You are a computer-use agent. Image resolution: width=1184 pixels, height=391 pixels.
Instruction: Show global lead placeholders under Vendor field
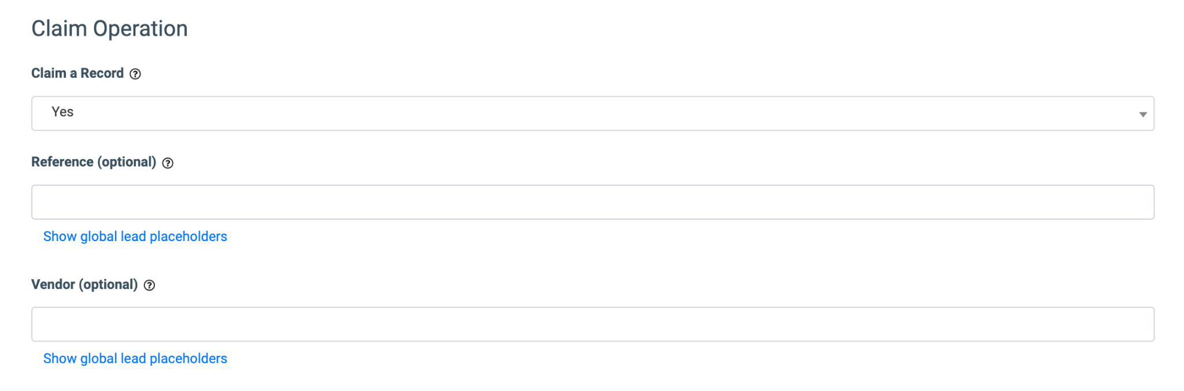135,359
